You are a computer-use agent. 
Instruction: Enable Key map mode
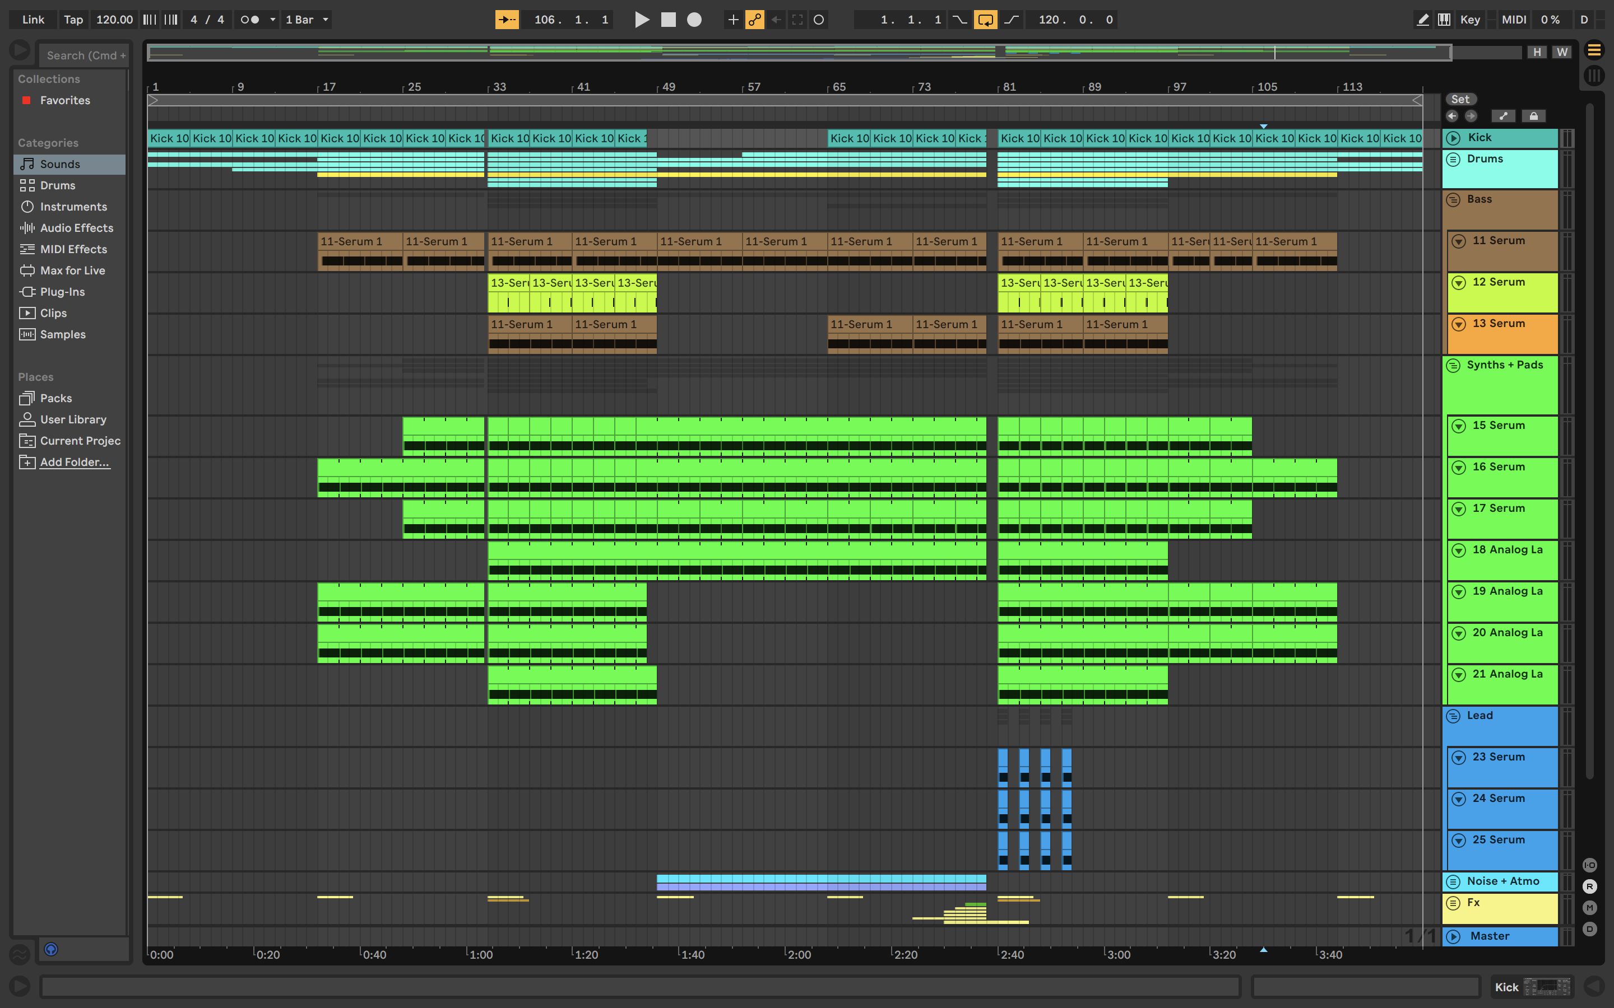(1470, 20)
